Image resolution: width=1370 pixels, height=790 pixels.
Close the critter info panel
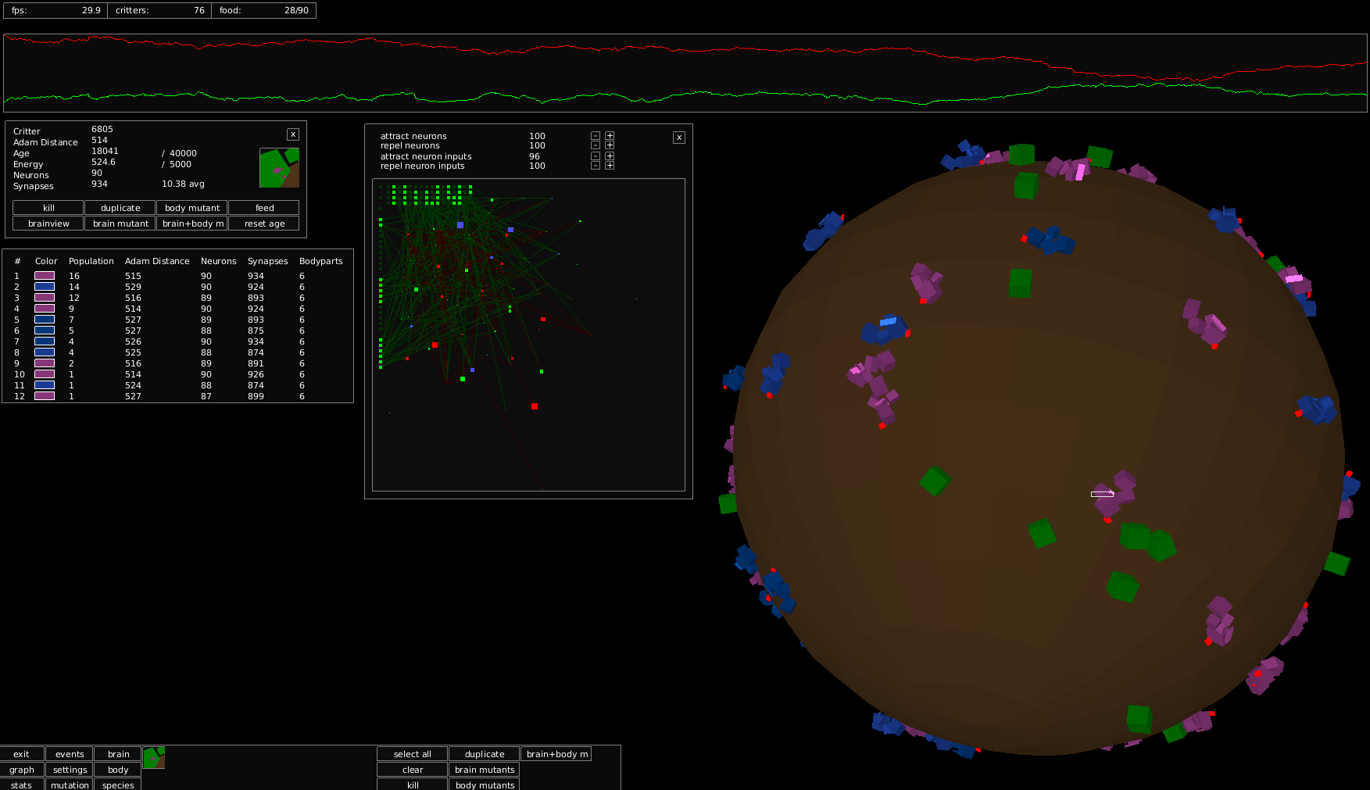click(293, 134)
